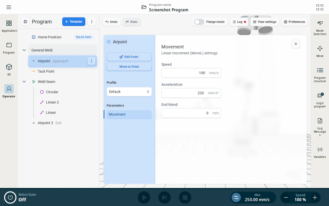Open Program panel three-dot options menu
329x206 pixels.
pos(92,22)
